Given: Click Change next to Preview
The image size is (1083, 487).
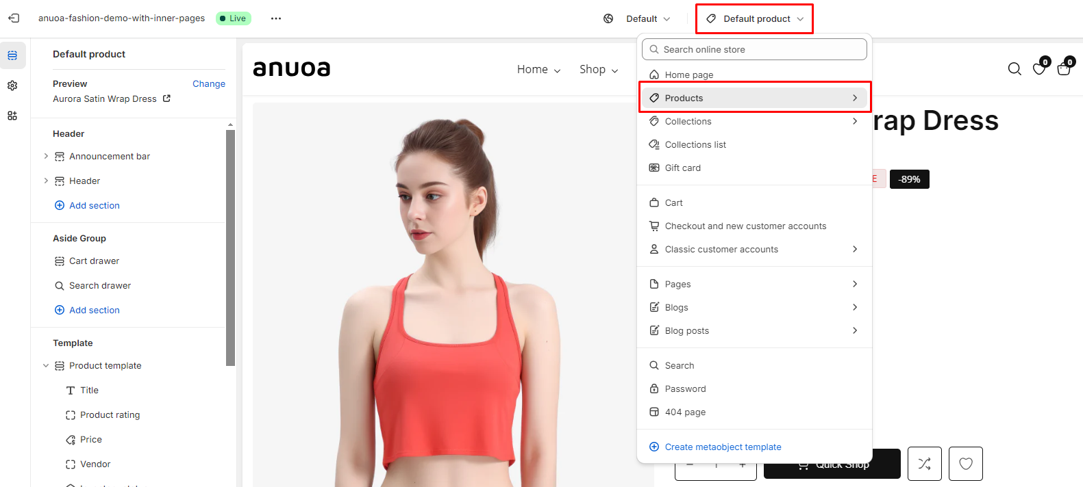Looking at the screenshot, I should point(208,83).
